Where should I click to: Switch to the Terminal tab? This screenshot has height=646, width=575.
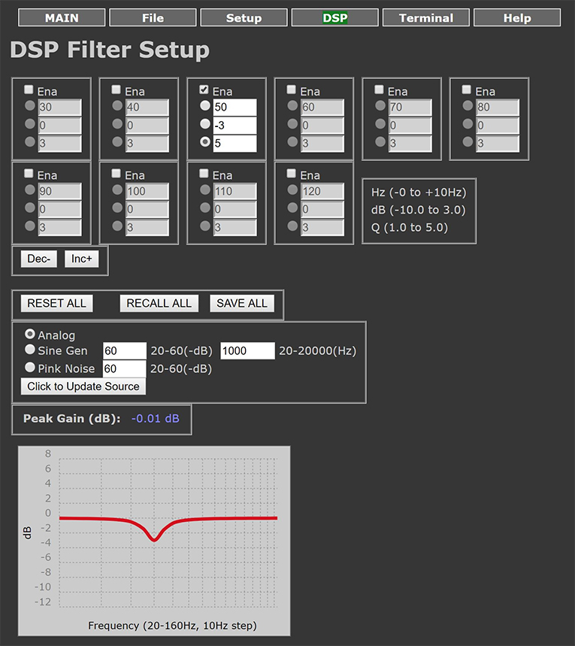(x=425, y=18)
